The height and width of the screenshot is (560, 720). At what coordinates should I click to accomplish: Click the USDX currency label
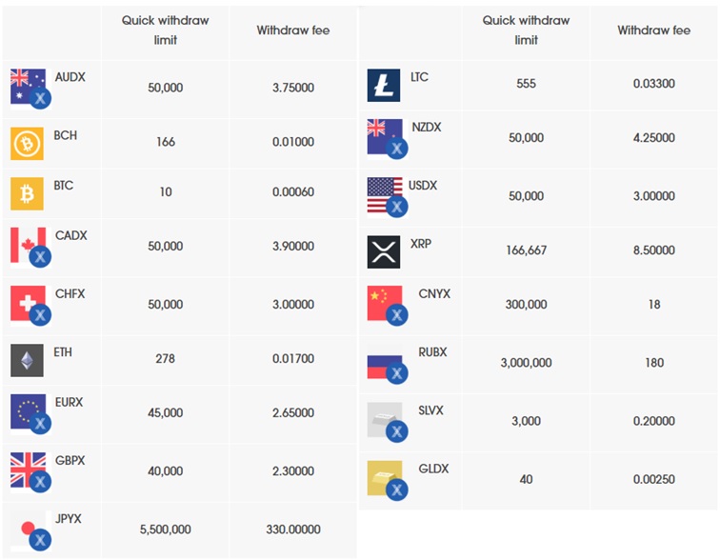tap(423, 186)
